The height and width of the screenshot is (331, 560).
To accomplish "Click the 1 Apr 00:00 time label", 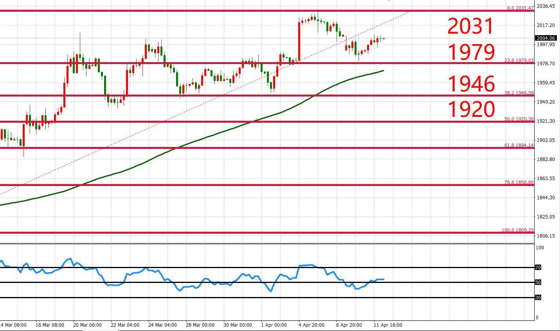I will [x=274, y=325].
